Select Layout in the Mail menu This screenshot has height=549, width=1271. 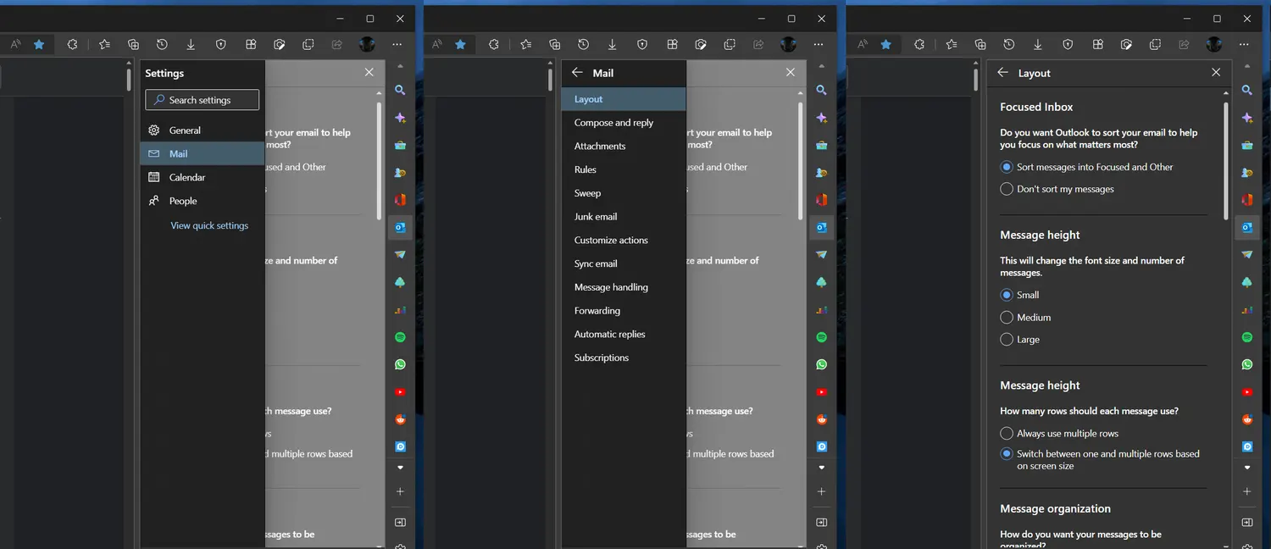(624, 99)
